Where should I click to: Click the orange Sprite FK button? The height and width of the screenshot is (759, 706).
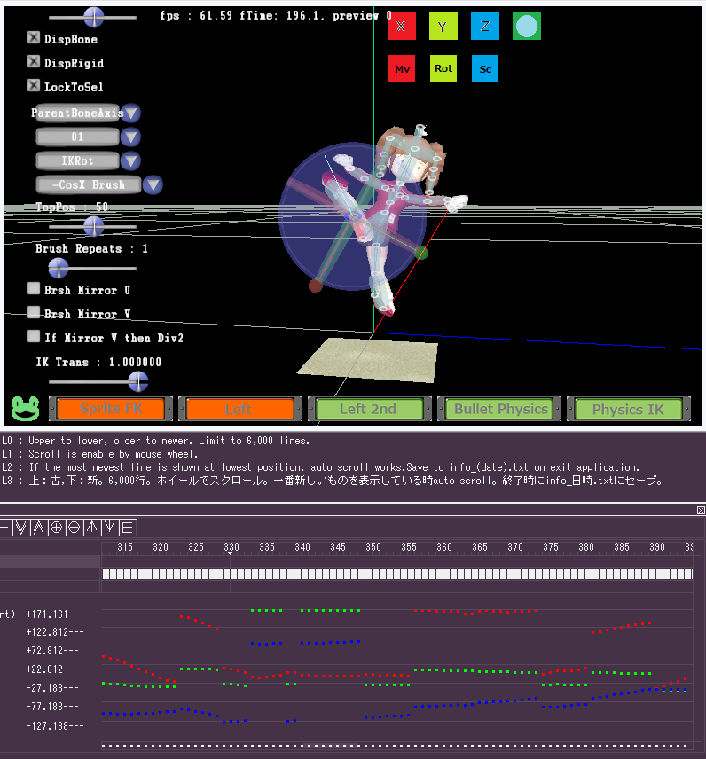point(111,409)
